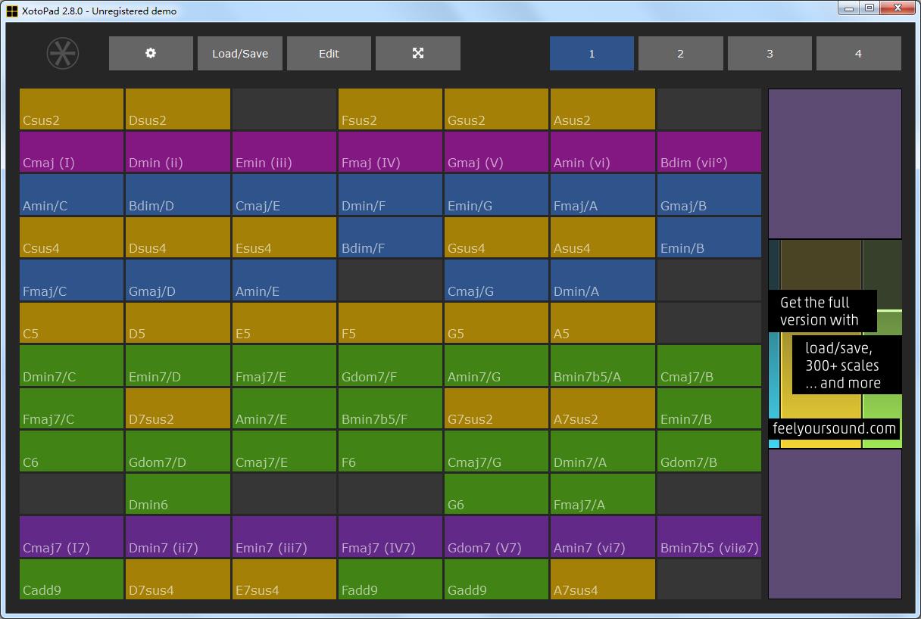The height and width of the screenshot is (619, 921).
Task: Click the bottom purple side panel
Action: 835,524
